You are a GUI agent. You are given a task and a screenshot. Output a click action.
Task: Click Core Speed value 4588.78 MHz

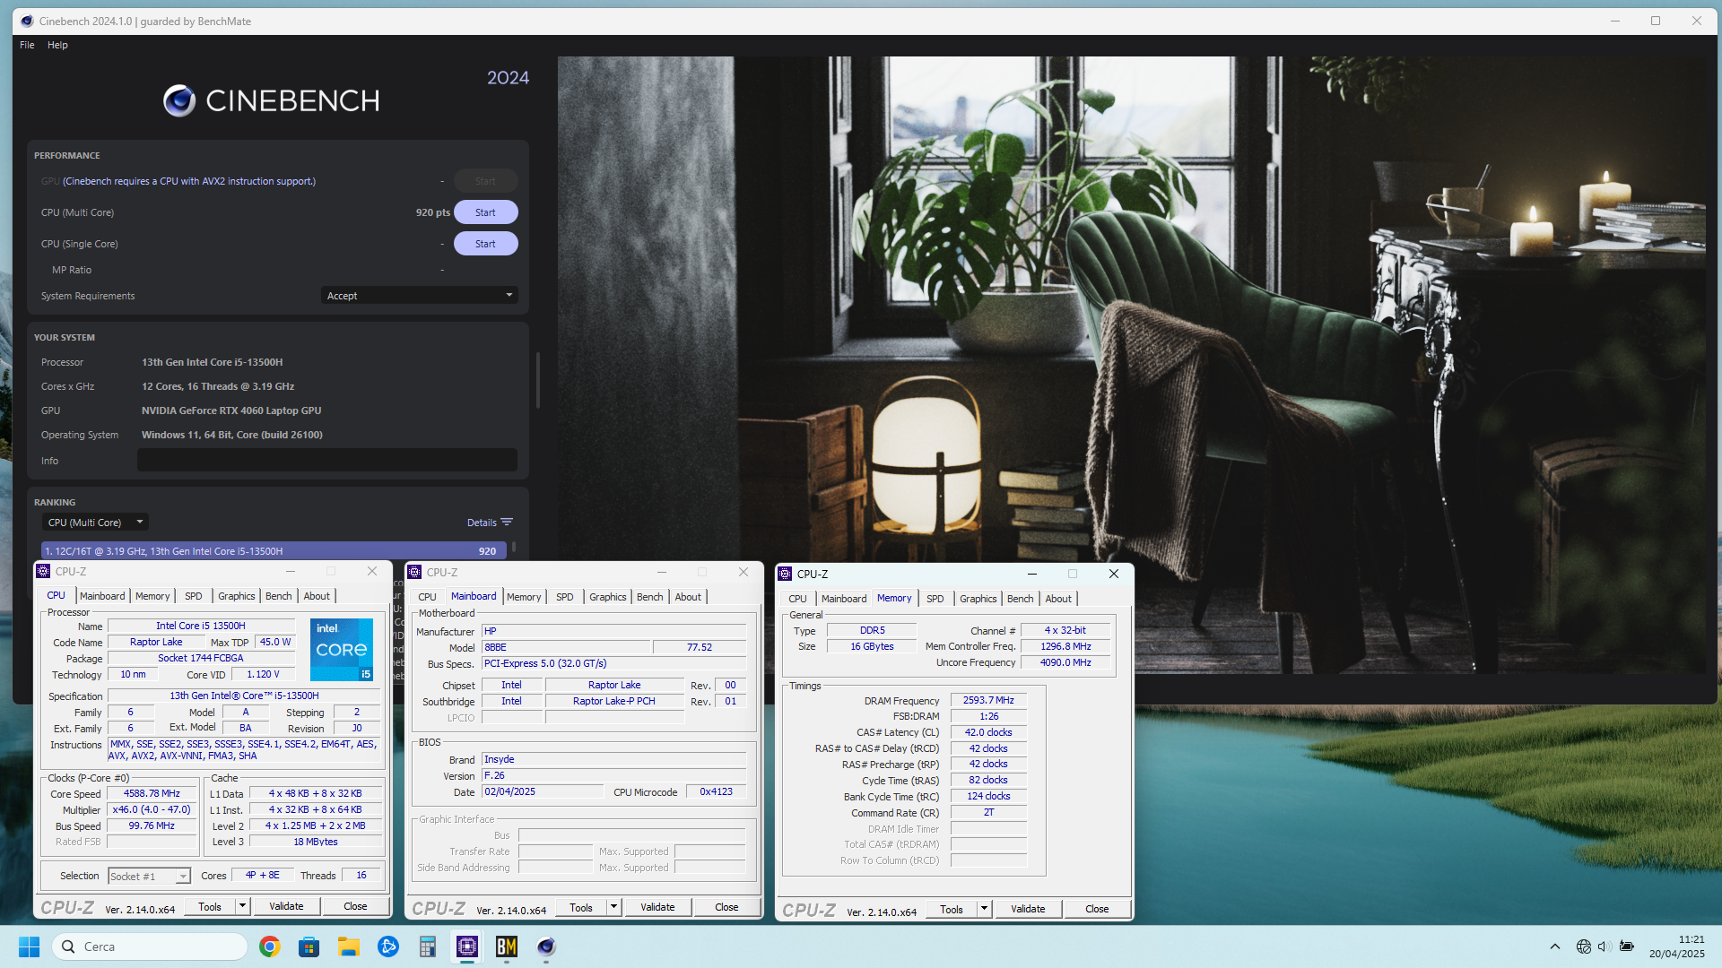(x=152, y=793)
